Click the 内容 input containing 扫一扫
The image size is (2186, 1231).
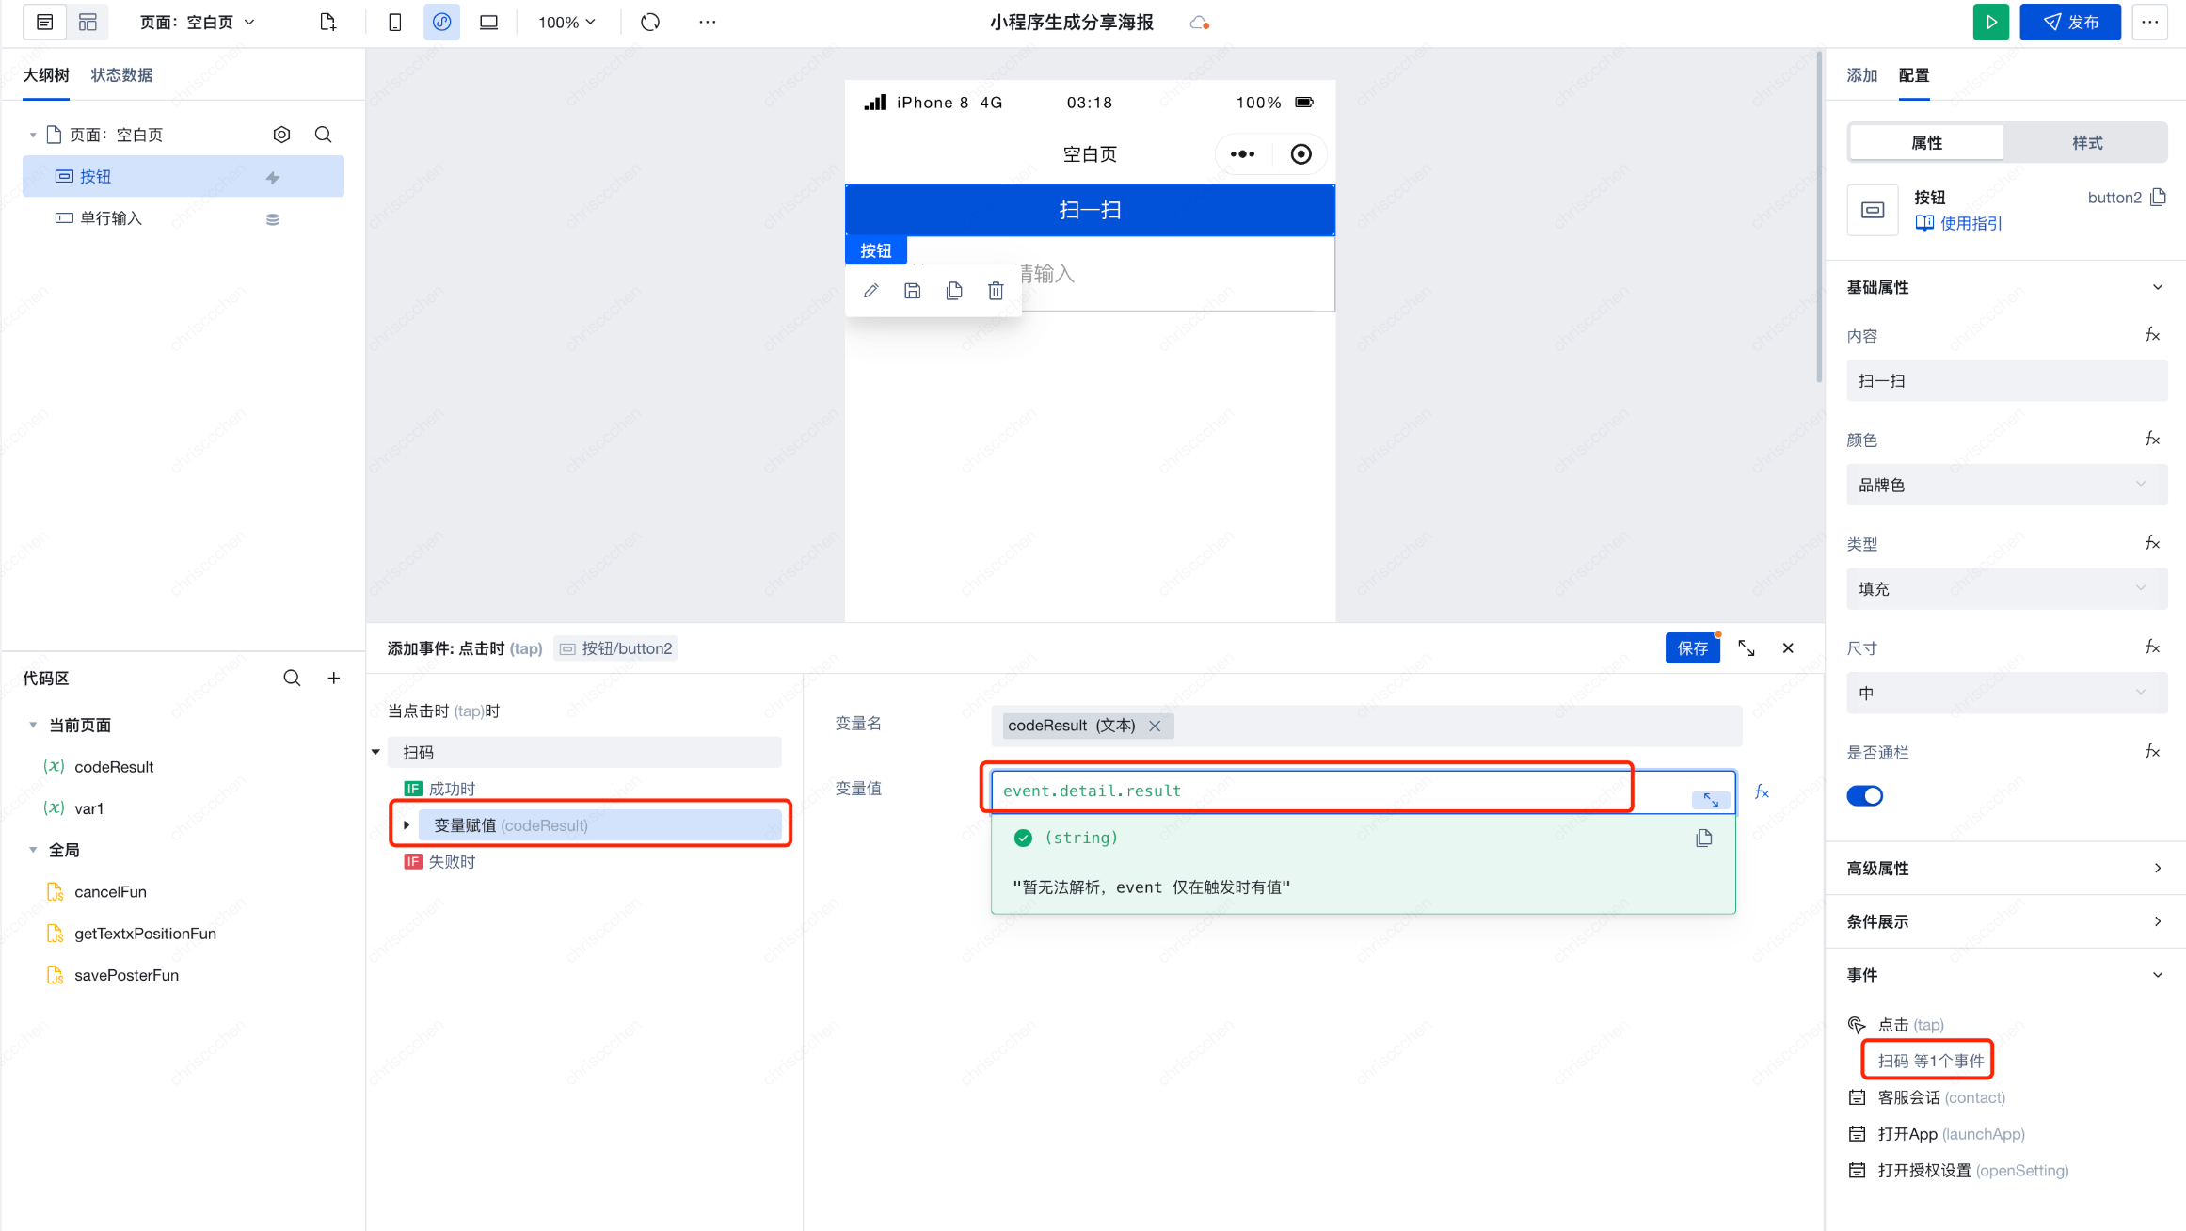tap(2006, 381)
